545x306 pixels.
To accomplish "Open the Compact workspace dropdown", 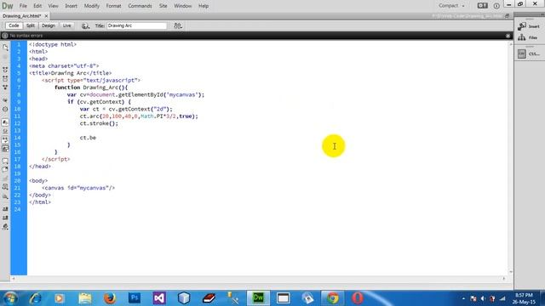I will (x=451, y=6).
